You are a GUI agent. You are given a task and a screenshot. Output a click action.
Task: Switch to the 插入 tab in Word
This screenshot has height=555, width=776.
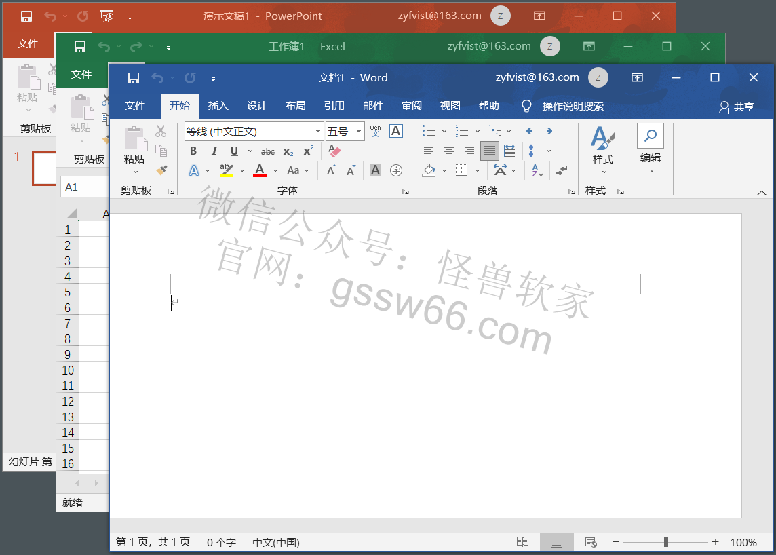click(x=218, y=106)
